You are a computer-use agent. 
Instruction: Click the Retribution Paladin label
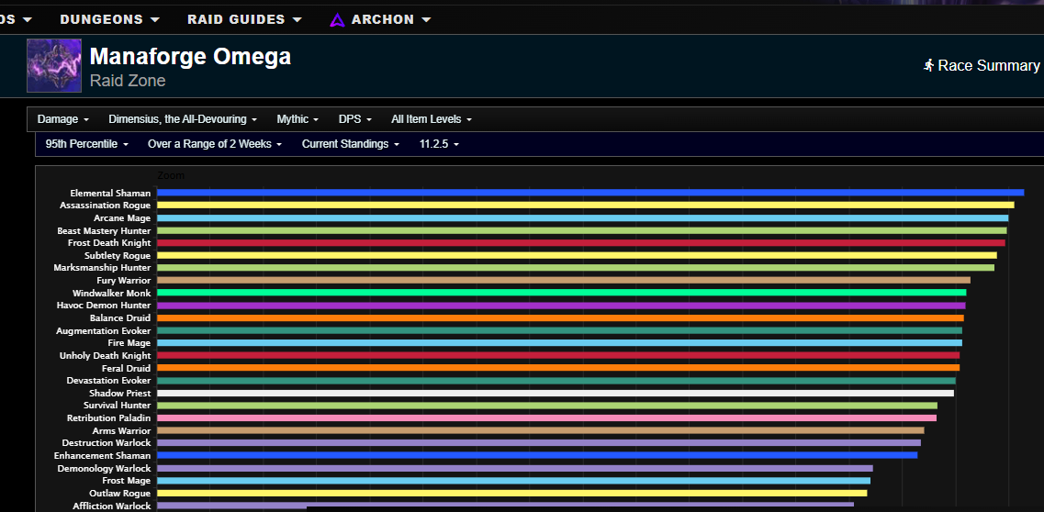[109, 418]
